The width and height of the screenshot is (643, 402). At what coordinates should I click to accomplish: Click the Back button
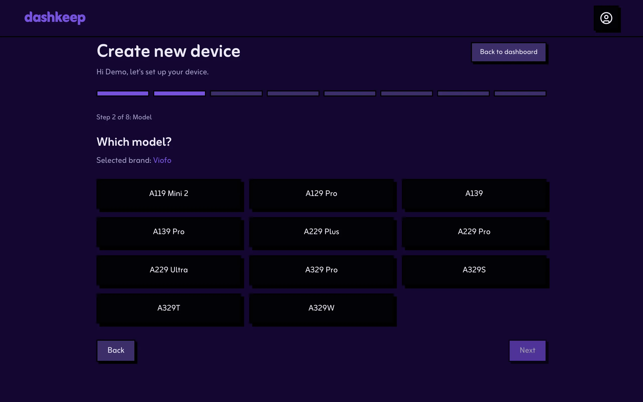point(116,350)
